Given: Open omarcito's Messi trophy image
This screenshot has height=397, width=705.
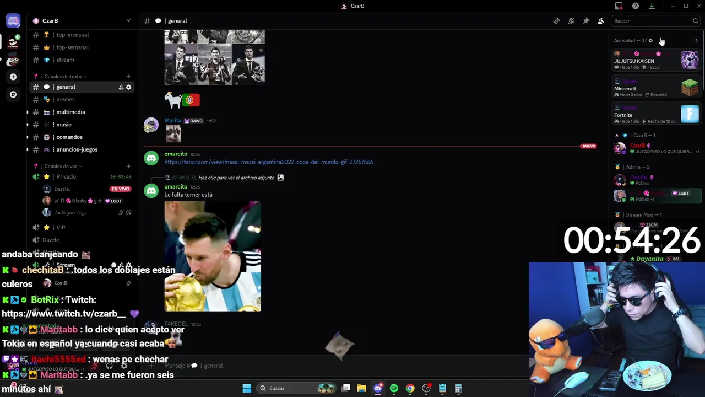Looking at the screenshot, I should [213, 256].
